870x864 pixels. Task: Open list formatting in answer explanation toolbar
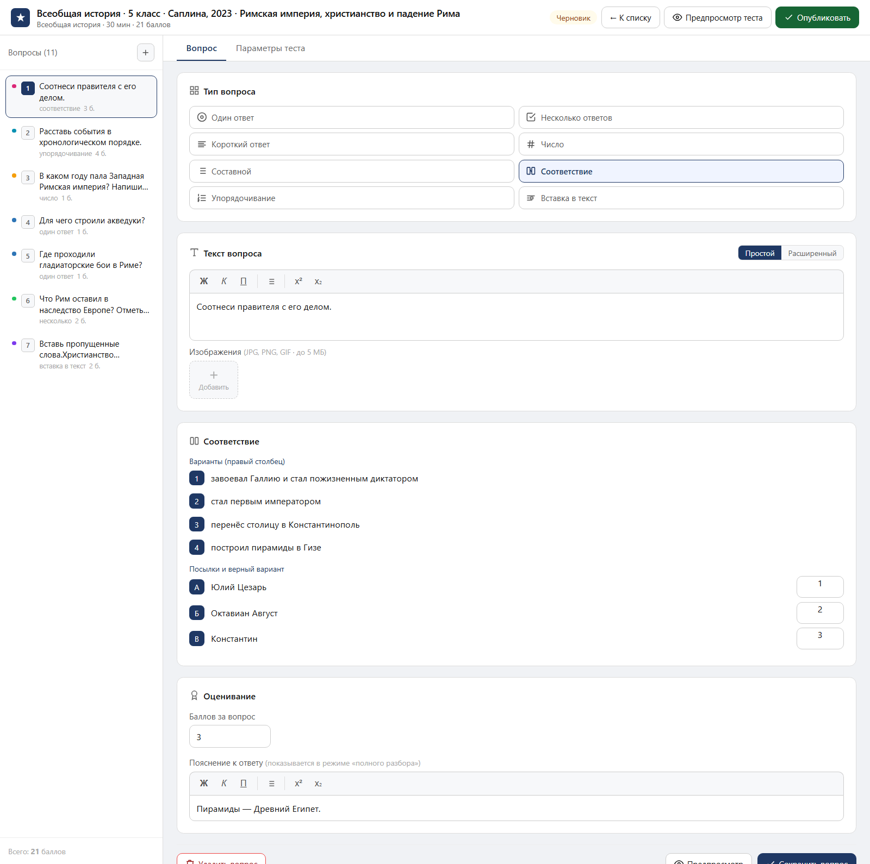tap(272, 784)
